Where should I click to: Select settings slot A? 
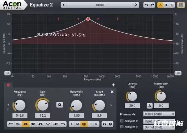point(160,5)
